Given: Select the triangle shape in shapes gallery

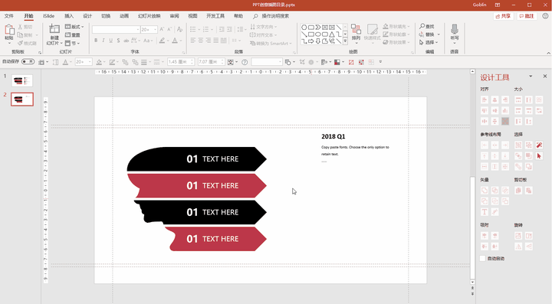Looking at the screenshot, I should (332, 34).
